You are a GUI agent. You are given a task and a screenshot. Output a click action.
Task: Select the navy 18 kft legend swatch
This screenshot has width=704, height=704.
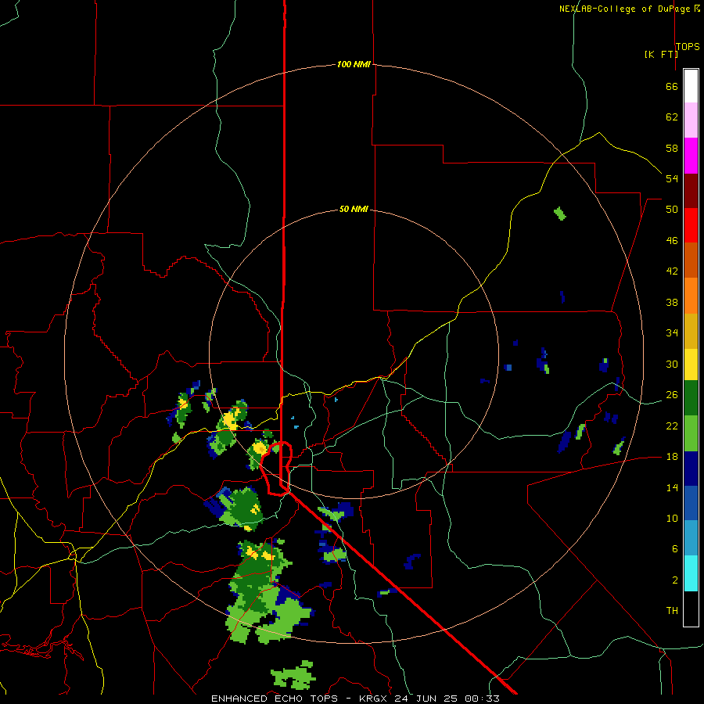click(691, 469)
